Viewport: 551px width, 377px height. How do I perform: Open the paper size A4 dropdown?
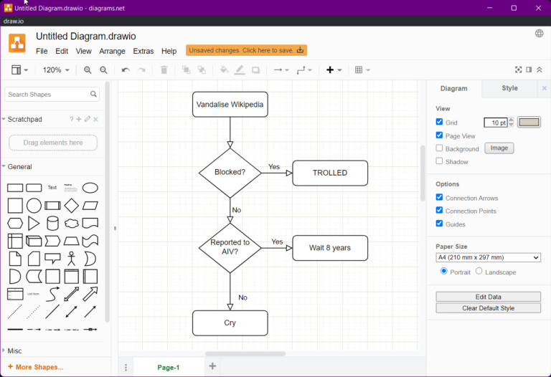click(488, 257)
